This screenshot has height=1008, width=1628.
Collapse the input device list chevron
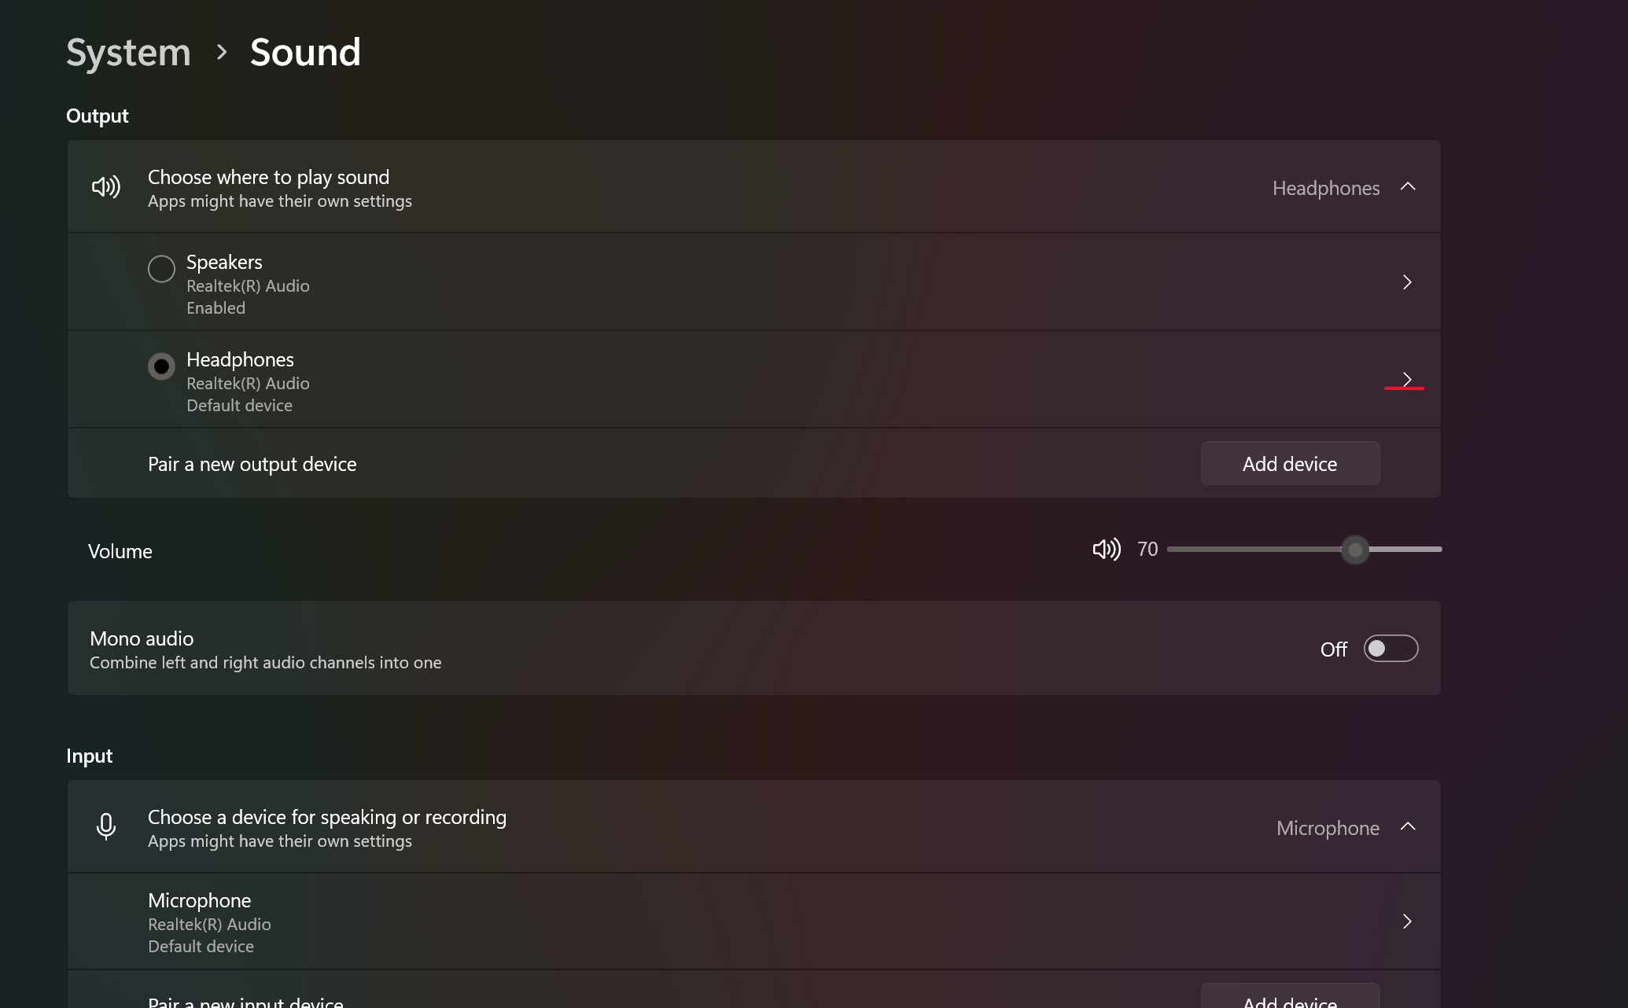pyautogui.click(x=1408, y=827)
